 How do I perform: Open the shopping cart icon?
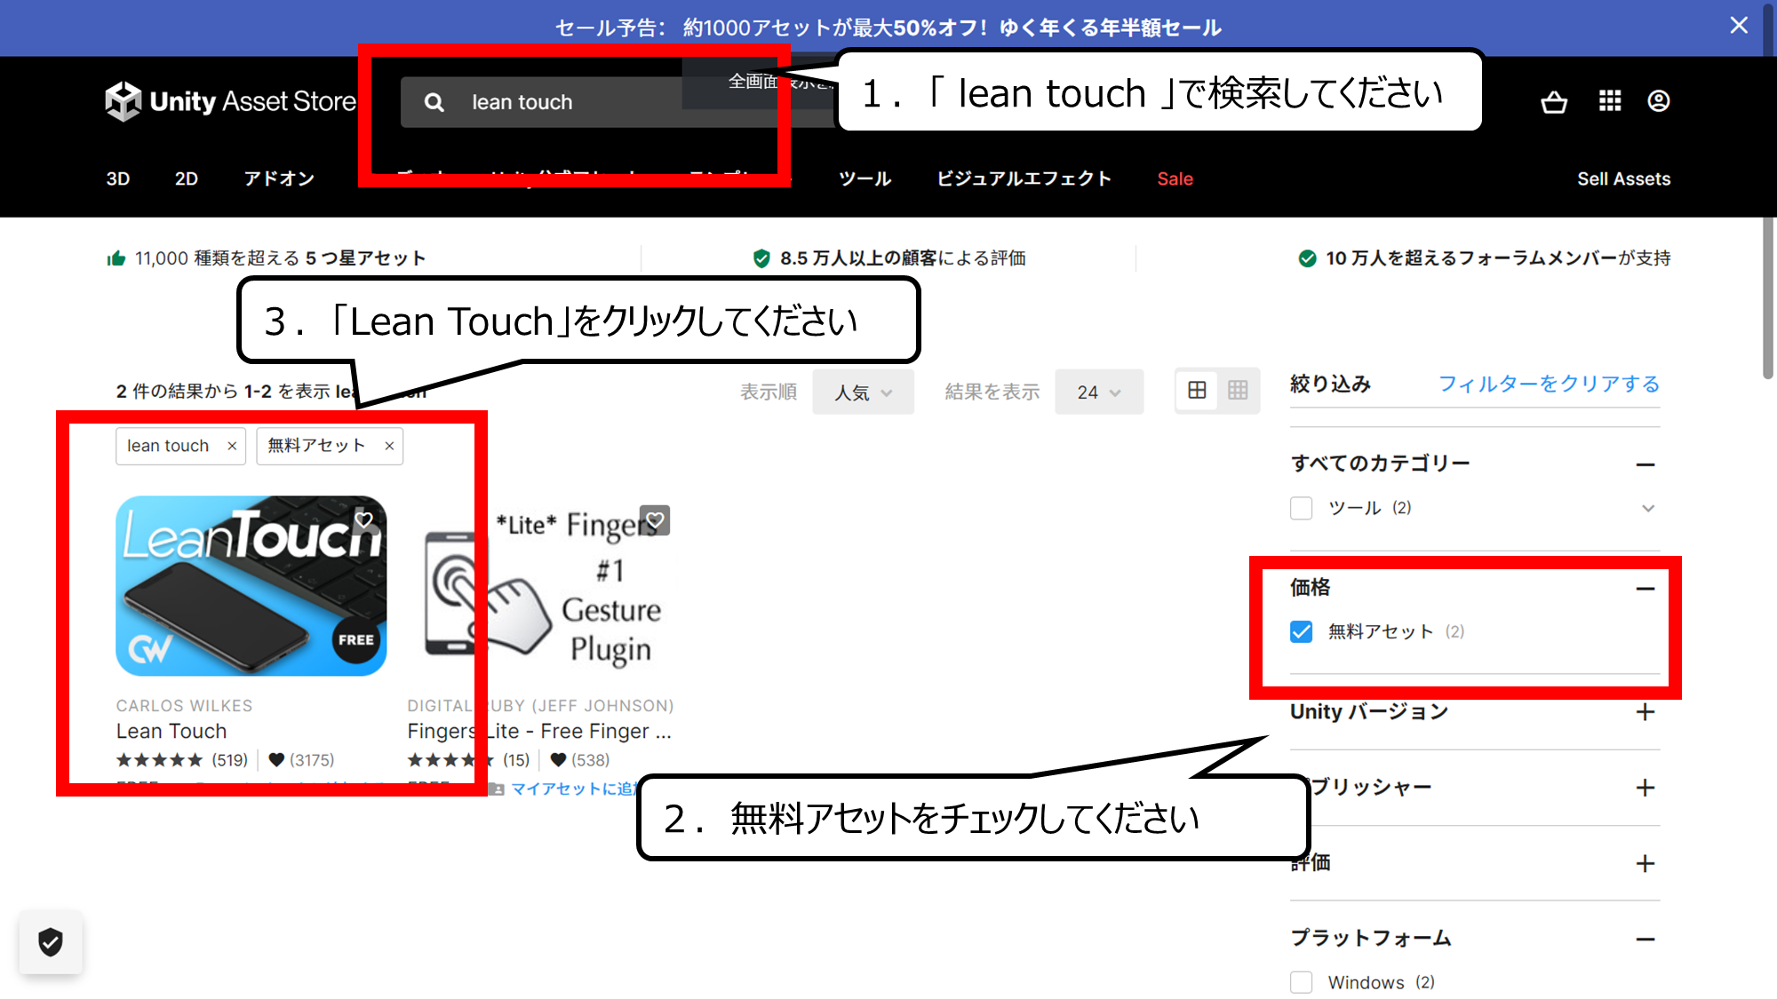(x=1554, y=101)
